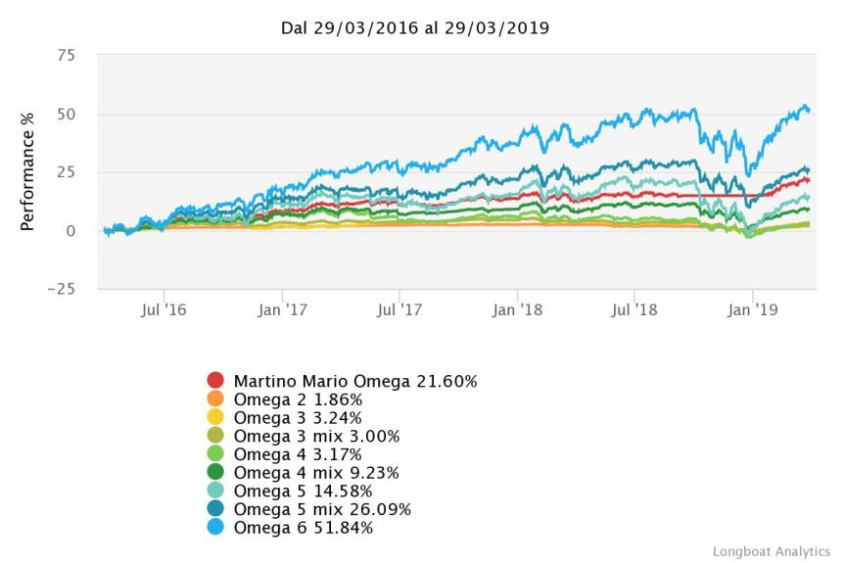The image size is (845, 563).
Task: Show or hide Omega 4 mix 9.23%
Action: [316, 473]
